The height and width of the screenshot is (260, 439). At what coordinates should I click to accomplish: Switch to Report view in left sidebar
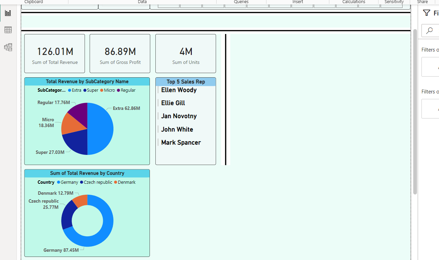[8, 13]
